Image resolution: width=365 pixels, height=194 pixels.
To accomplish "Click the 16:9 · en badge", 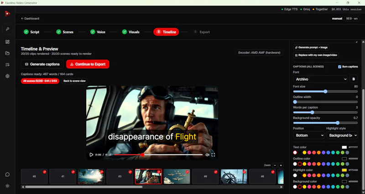I will pyautogui.click(x=352, y=19).
